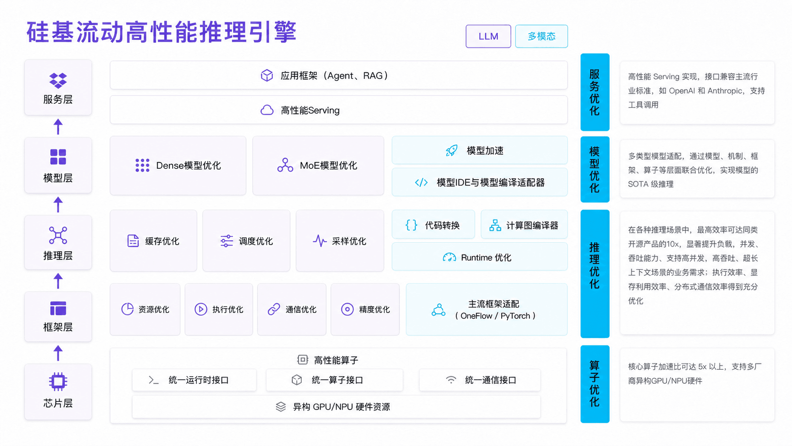Click the cloud icon beside 高性能Serving
Viewport: 792px width, 446px height.
267,110
